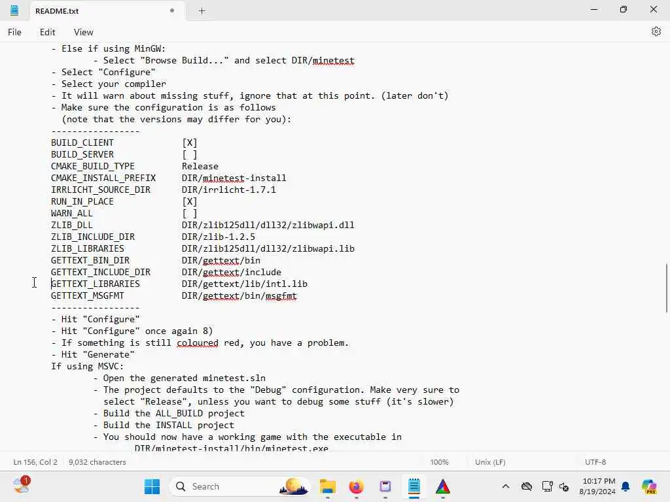Open the notifications bell icon
The width and height of the screenshot is (670, 502).
626,486
